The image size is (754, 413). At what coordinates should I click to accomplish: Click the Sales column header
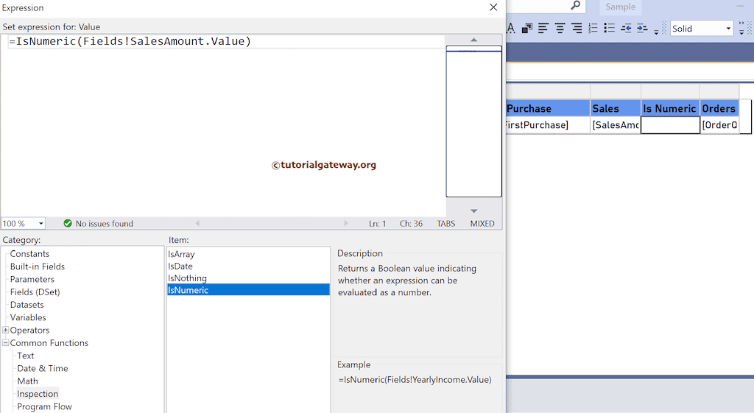(616, 108)
